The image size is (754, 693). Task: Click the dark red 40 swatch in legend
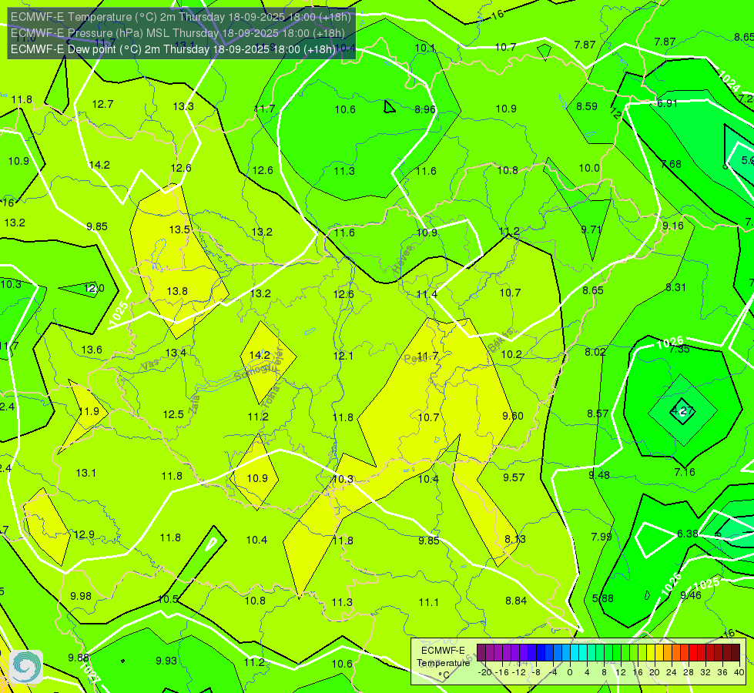click(x=736, y=653)
